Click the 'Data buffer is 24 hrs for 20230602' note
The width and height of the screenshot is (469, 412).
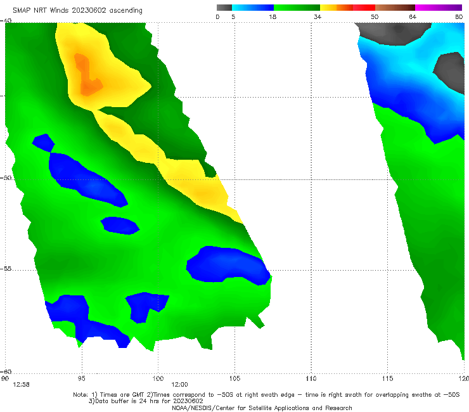[x=146, y=401]
